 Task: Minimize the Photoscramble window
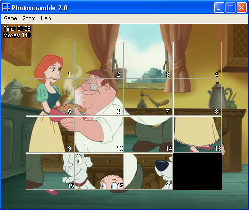(x=219, y=8)
